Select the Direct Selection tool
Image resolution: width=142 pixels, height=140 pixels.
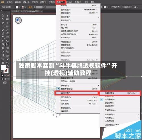[7, 15]
